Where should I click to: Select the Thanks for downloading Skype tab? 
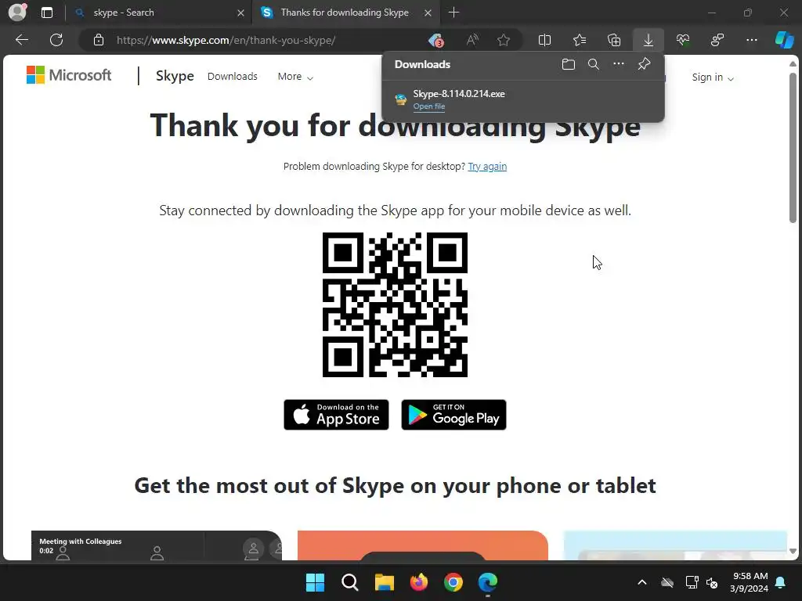click(x=345, y=13)
